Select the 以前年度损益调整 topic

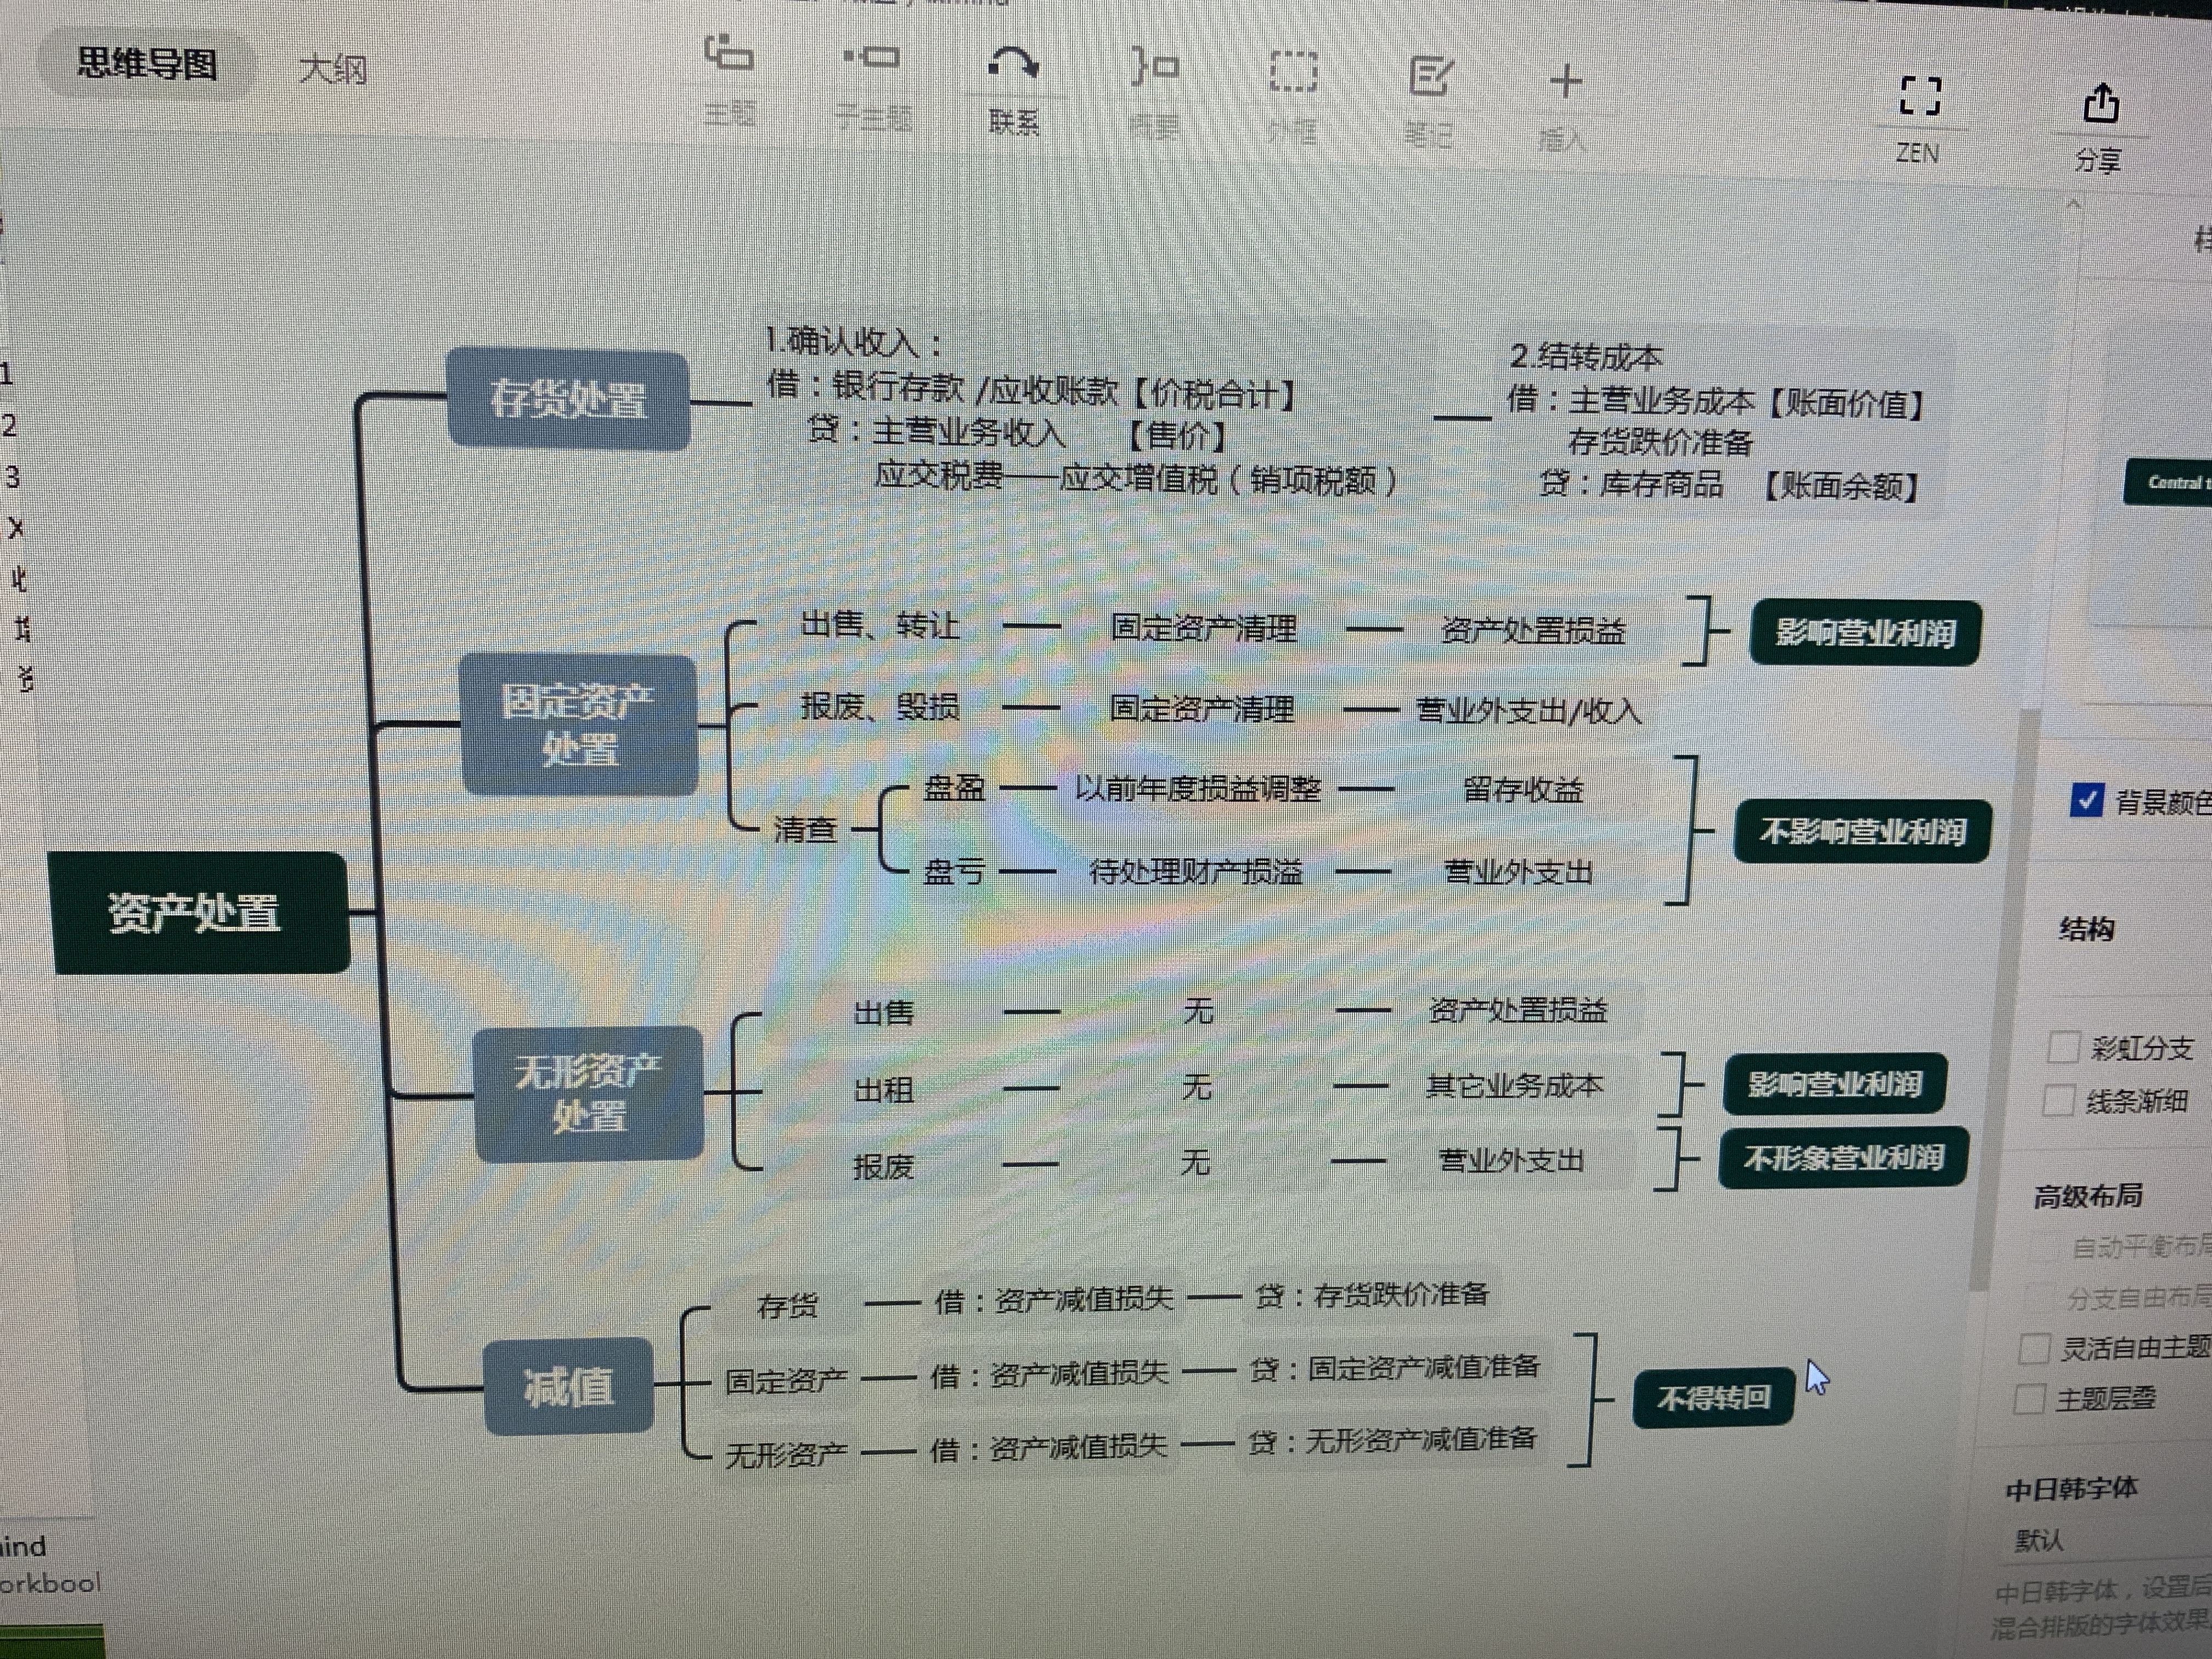coord(1197,789)
